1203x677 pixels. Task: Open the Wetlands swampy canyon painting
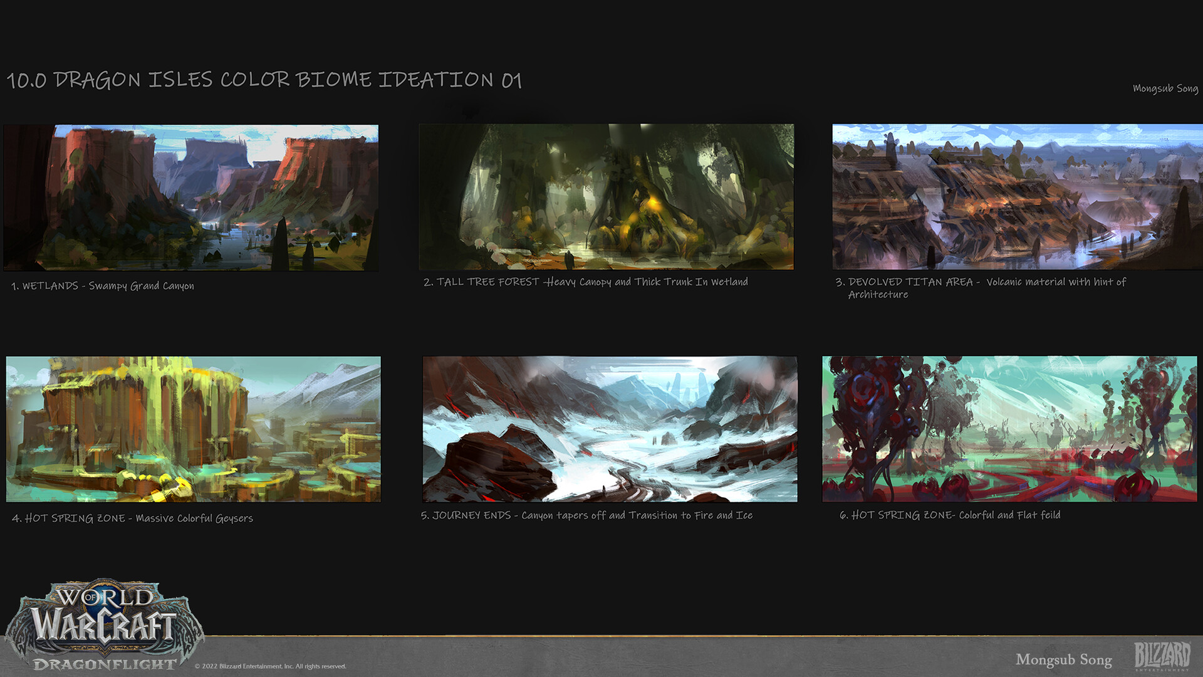[191, 197]
